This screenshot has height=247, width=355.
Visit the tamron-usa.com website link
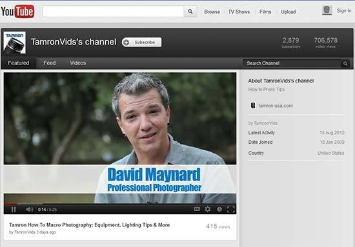point(276,106)
